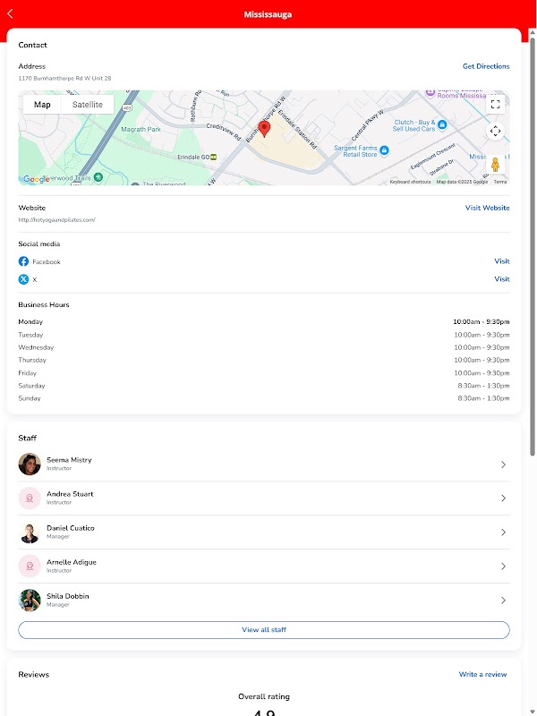The height and width of the screenshot is (716, 537).
Task: Click the Mississauga header title
Action: click(x=268, y=14)
